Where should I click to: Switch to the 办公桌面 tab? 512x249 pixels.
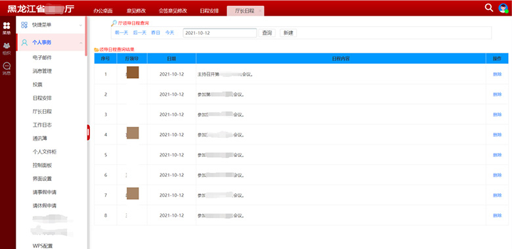pos(103,11)
